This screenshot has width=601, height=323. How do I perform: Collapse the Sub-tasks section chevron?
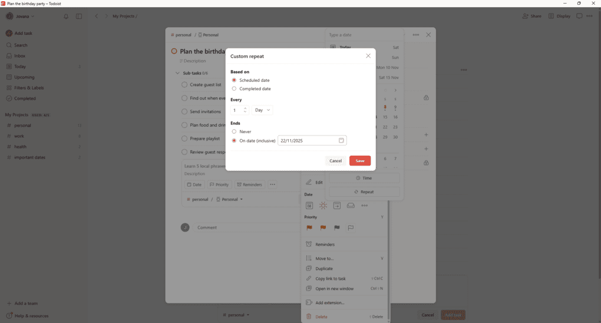point(177,73)
